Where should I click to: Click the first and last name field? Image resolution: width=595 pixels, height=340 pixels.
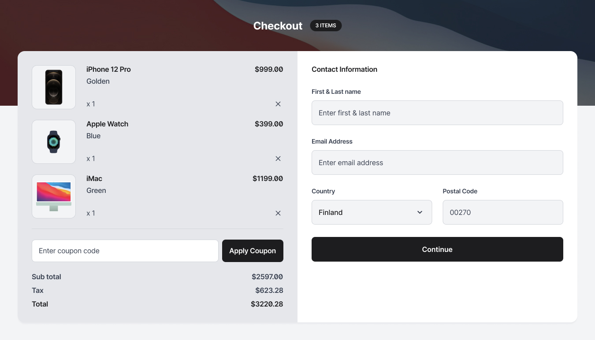pyautogui.click(x=437, y=113)
